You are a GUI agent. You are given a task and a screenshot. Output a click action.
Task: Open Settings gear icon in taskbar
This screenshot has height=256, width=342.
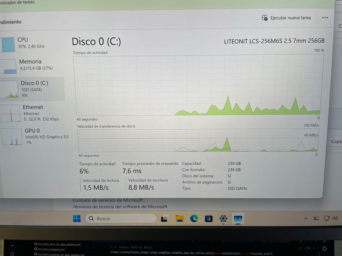pos(223,218)
